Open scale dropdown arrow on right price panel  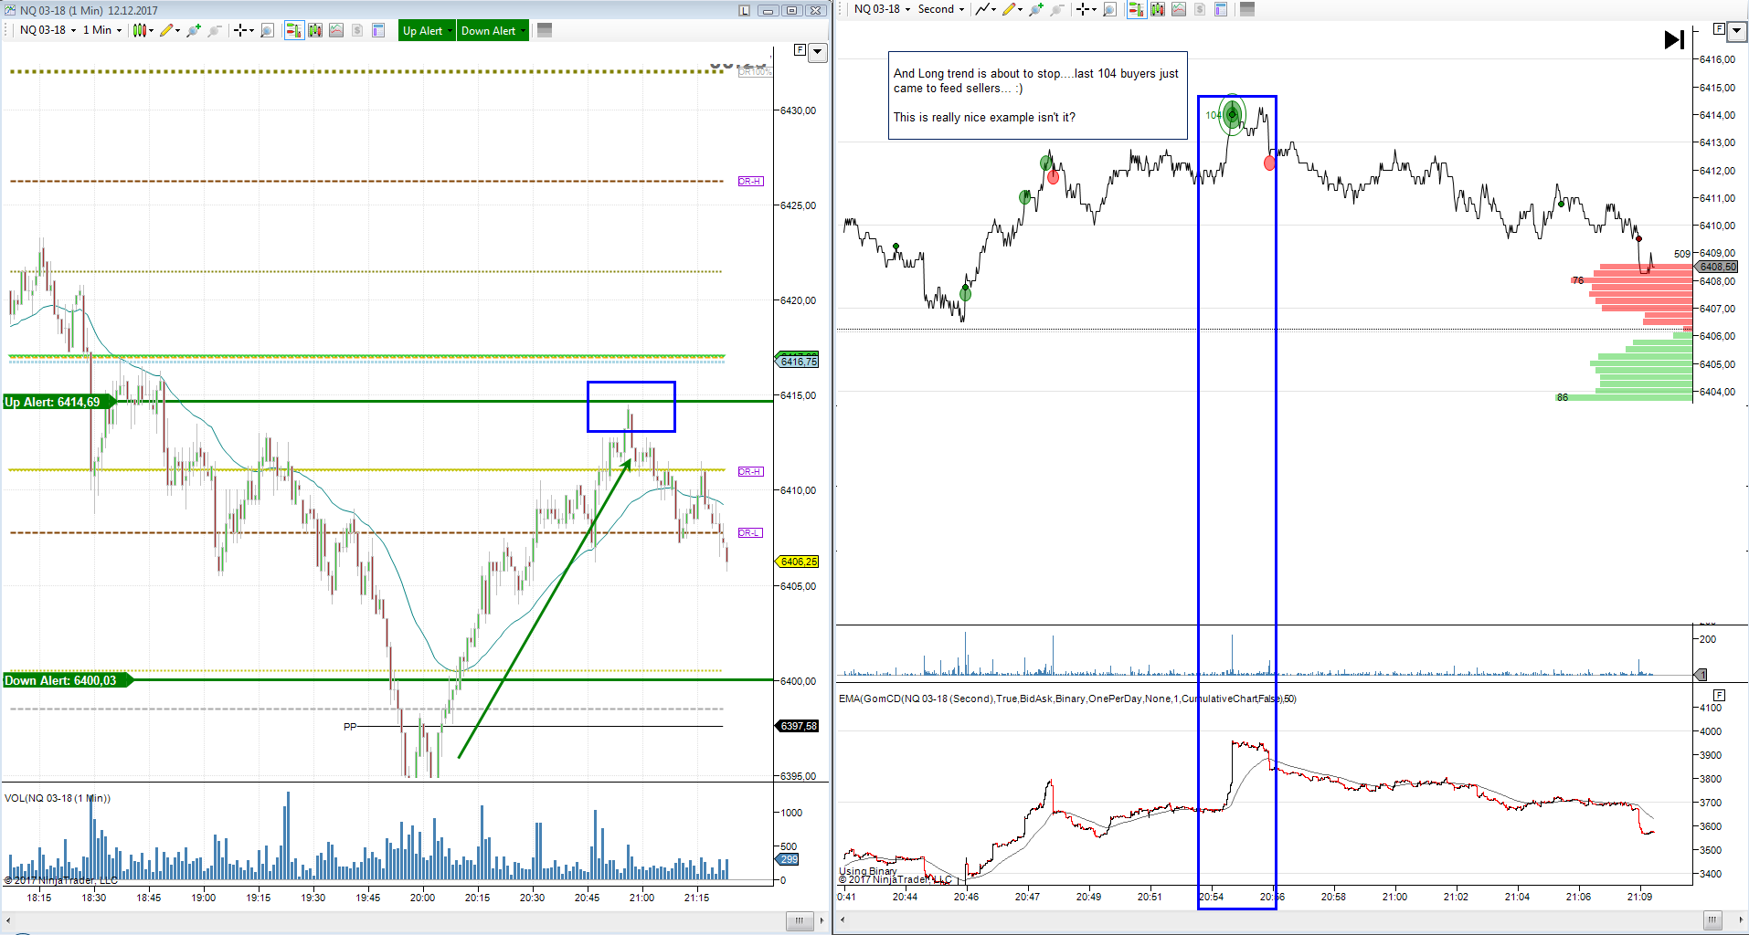1737,32
